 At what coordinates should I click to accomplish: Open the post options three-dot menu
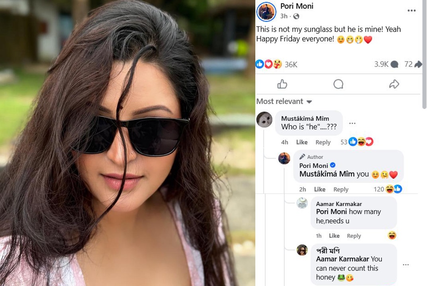click(x=411, y=11)
